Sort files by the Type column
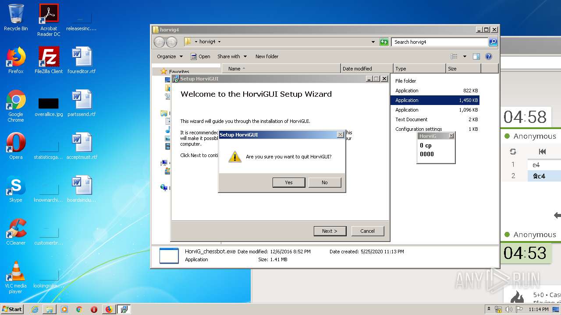Screen dimensions: 561x315 point(419,69)
